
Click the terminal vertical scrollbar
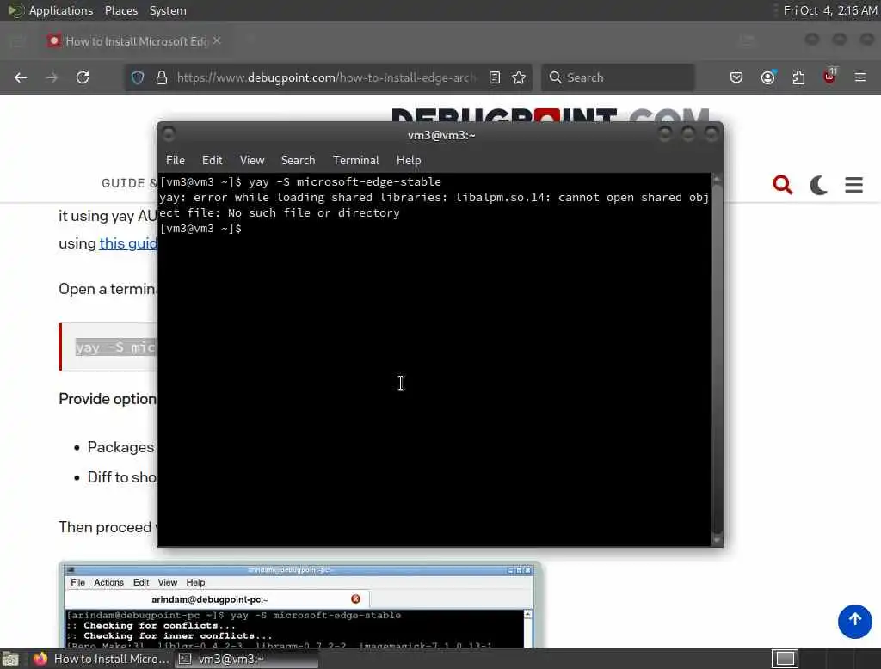point(717,359)
